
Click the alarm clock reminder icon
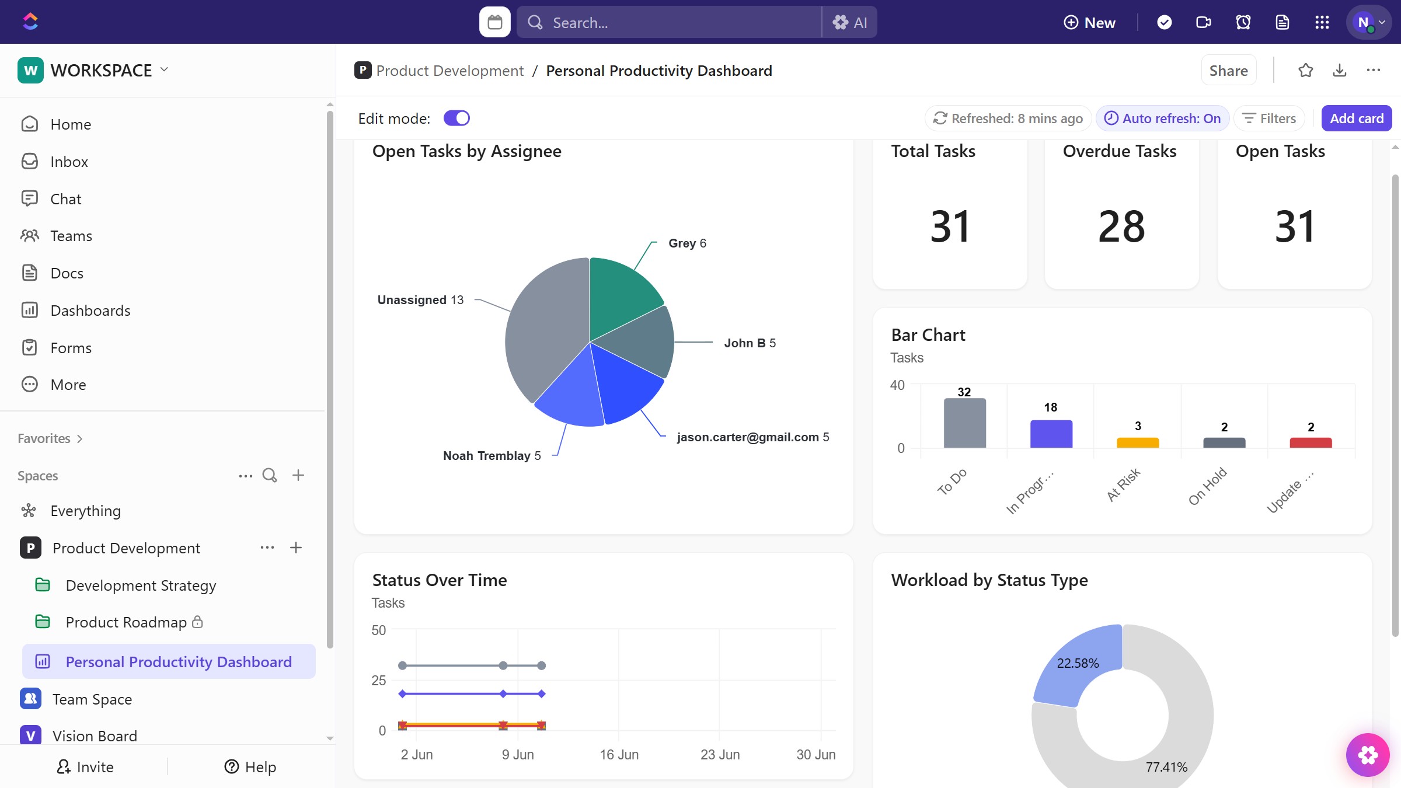point(1243,22)
